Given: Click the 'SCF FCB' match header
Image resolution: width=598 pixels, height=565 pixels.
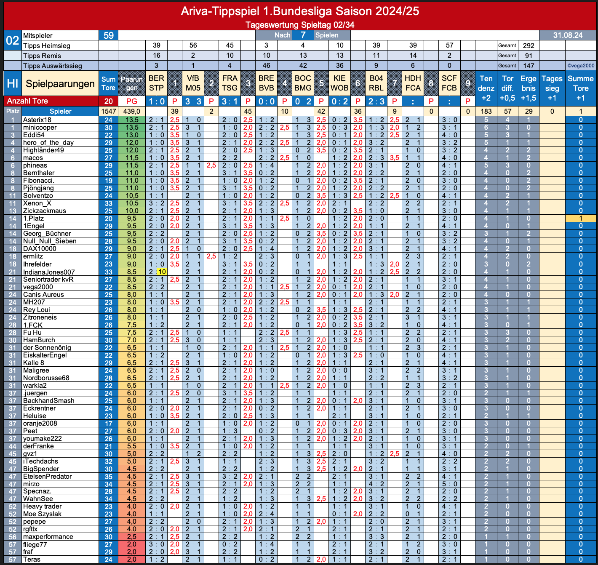Looking at the screenshot, I should point(449,83).
